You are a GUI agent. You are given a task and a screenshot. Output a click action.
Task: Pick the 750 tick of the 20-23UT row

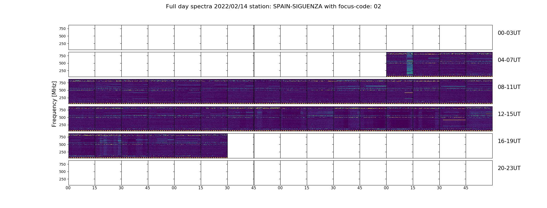(x=63, y=164)
